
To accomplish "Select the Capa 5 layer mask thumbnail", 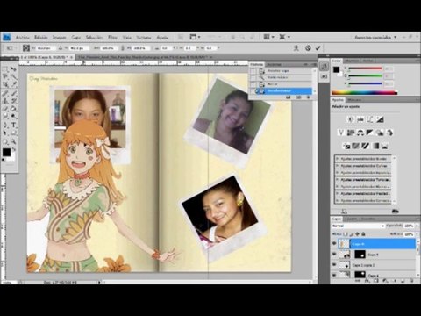I will (360, 255).
